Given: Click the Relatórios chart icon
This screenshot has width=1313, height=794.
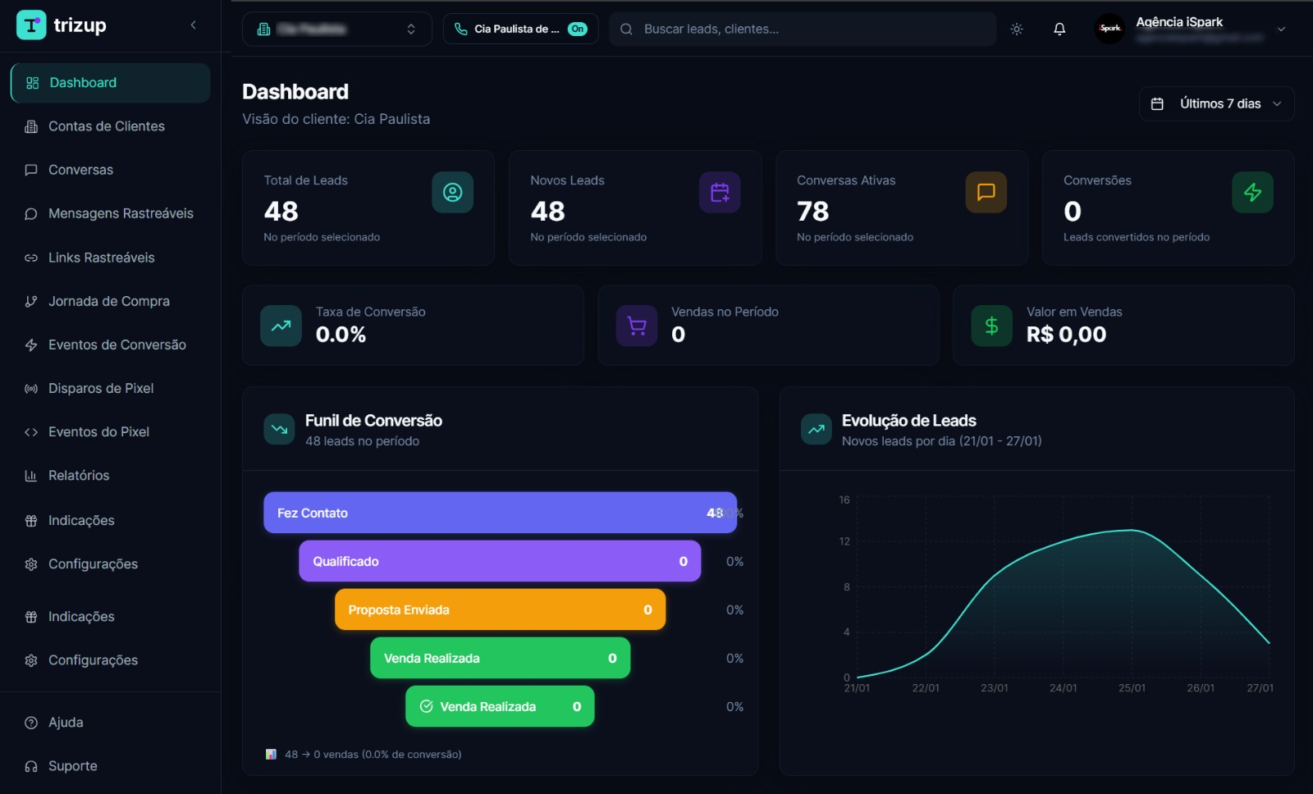Looking at the screenshot, I should click(31, 475).
